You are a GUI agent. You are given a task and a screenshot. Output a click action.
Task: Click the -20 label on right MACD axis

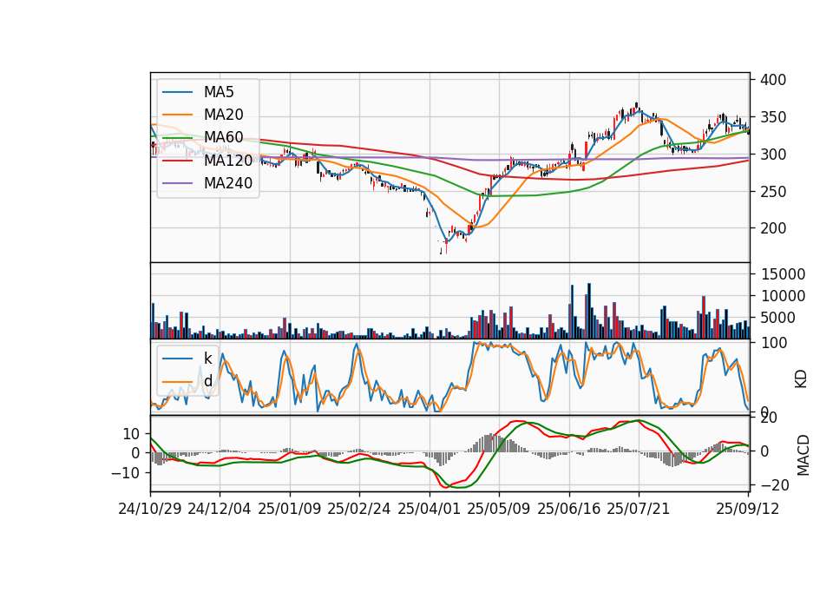(x=775, y=484)
